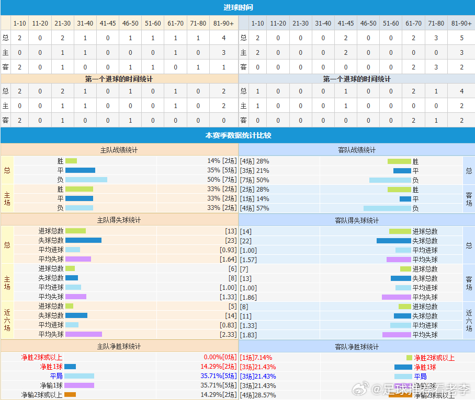The width and height of the screenshot is (475, 400).
Task: Click the red away value [3场]21.43%
Action: [x=258, y=367]
